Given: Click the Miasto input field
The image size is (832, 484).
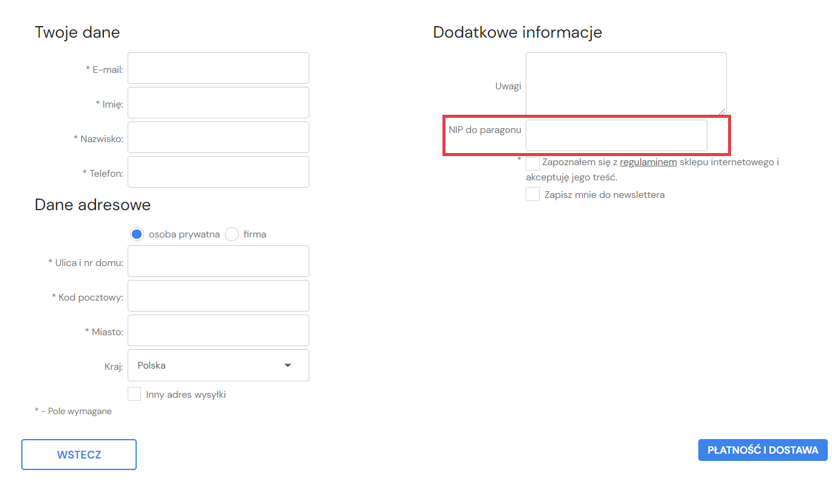Looking at the screenshot, I should tap(218, 330).
